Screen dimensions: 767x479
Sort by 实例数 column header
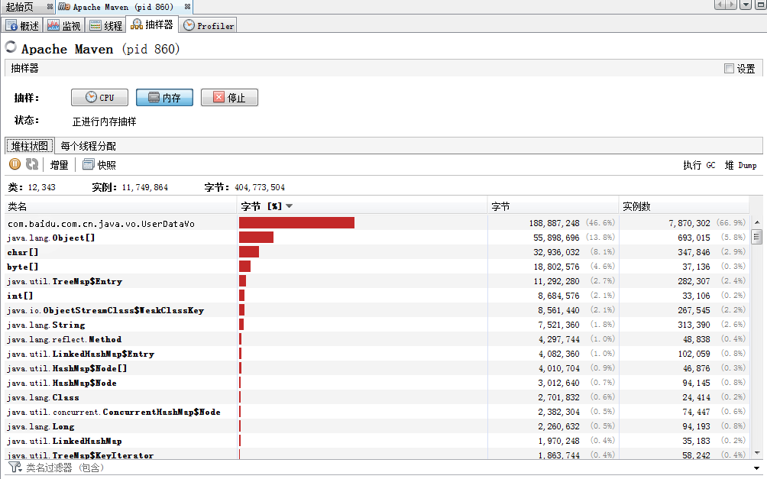(x=684, y=206)
